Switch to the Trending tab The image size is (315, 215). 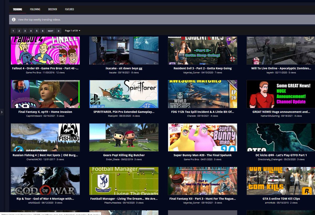[x=17, y=9]
